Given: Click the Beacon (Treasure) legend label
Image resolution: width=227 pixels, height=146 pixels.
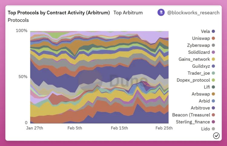Looking at the screenshot, I should tap(191, 115).
